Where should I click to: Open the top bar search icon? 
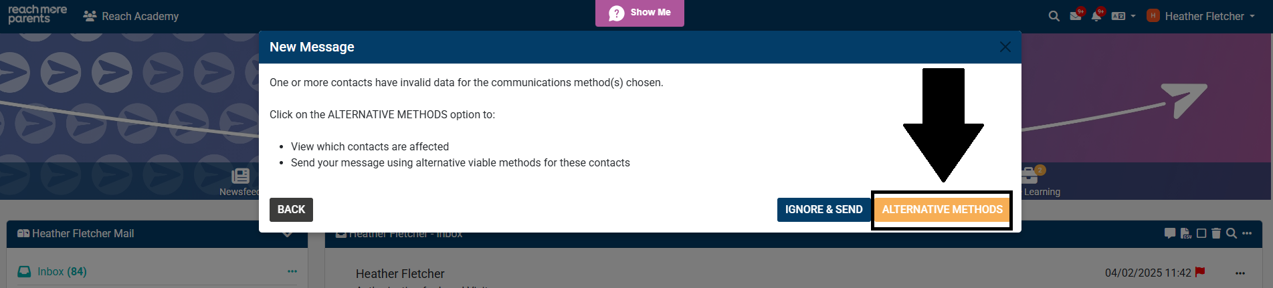pyautogui.click(x=1054, y=16)
